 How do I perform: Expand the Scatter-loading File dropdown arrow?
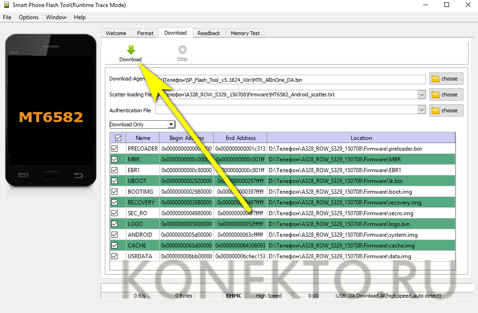[x=422, y=95]
